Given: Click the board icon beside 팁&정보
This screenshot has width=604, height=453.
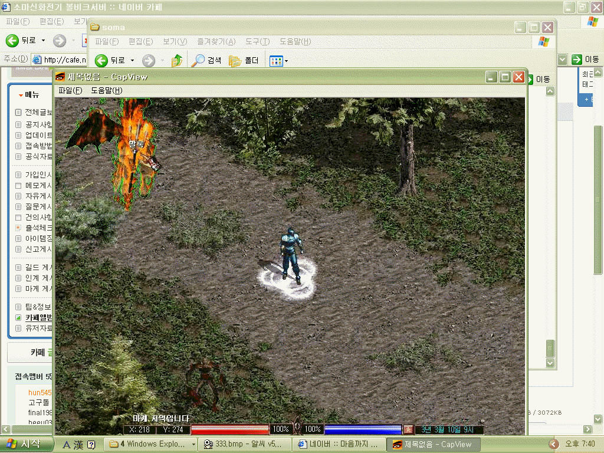Looking at the screenshot, I should pos(18,307).
